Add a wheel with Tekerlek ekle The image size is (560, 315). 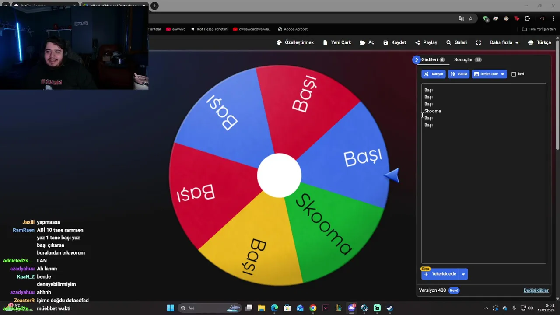tap(440, 274)
